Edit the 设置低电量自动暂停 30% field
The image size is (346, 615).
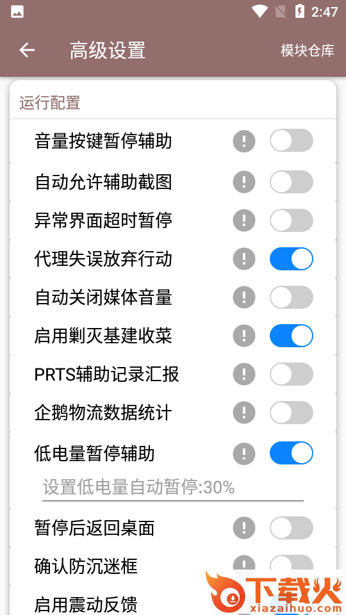click(173, 488)
